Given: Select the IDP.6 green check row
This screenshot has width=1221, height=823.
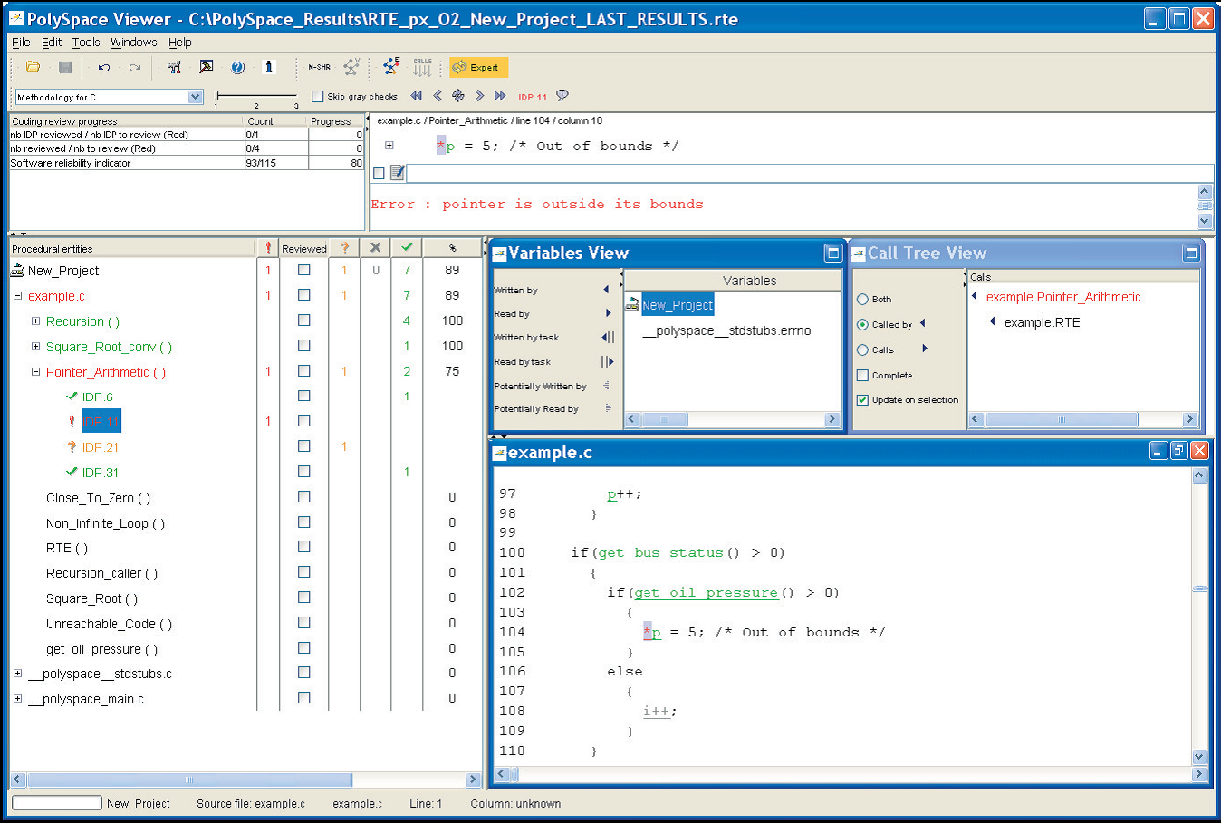Looking at the screenshot, I should tap(97, 397).
